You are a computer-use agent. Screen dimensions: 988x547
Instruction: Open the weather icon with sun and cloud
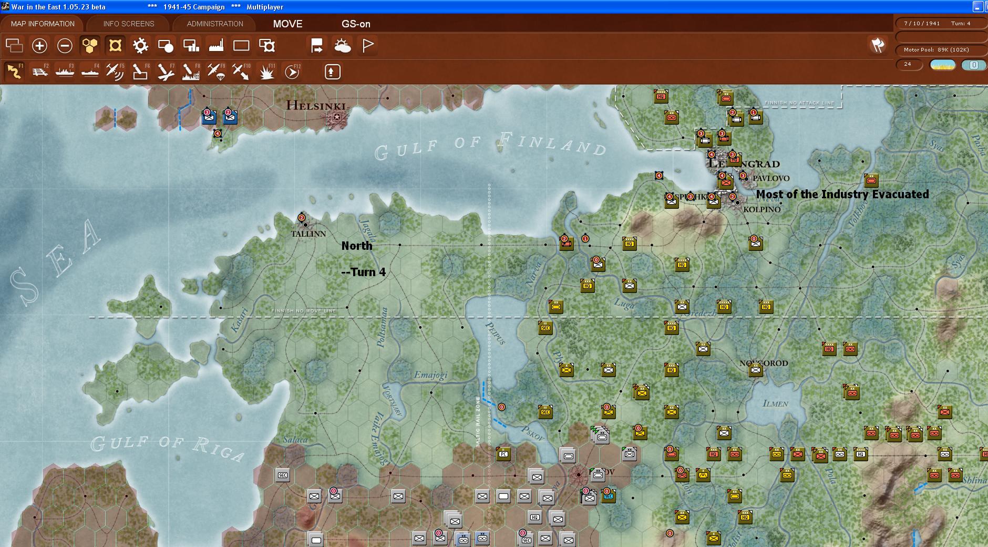[x=342, y=46]
